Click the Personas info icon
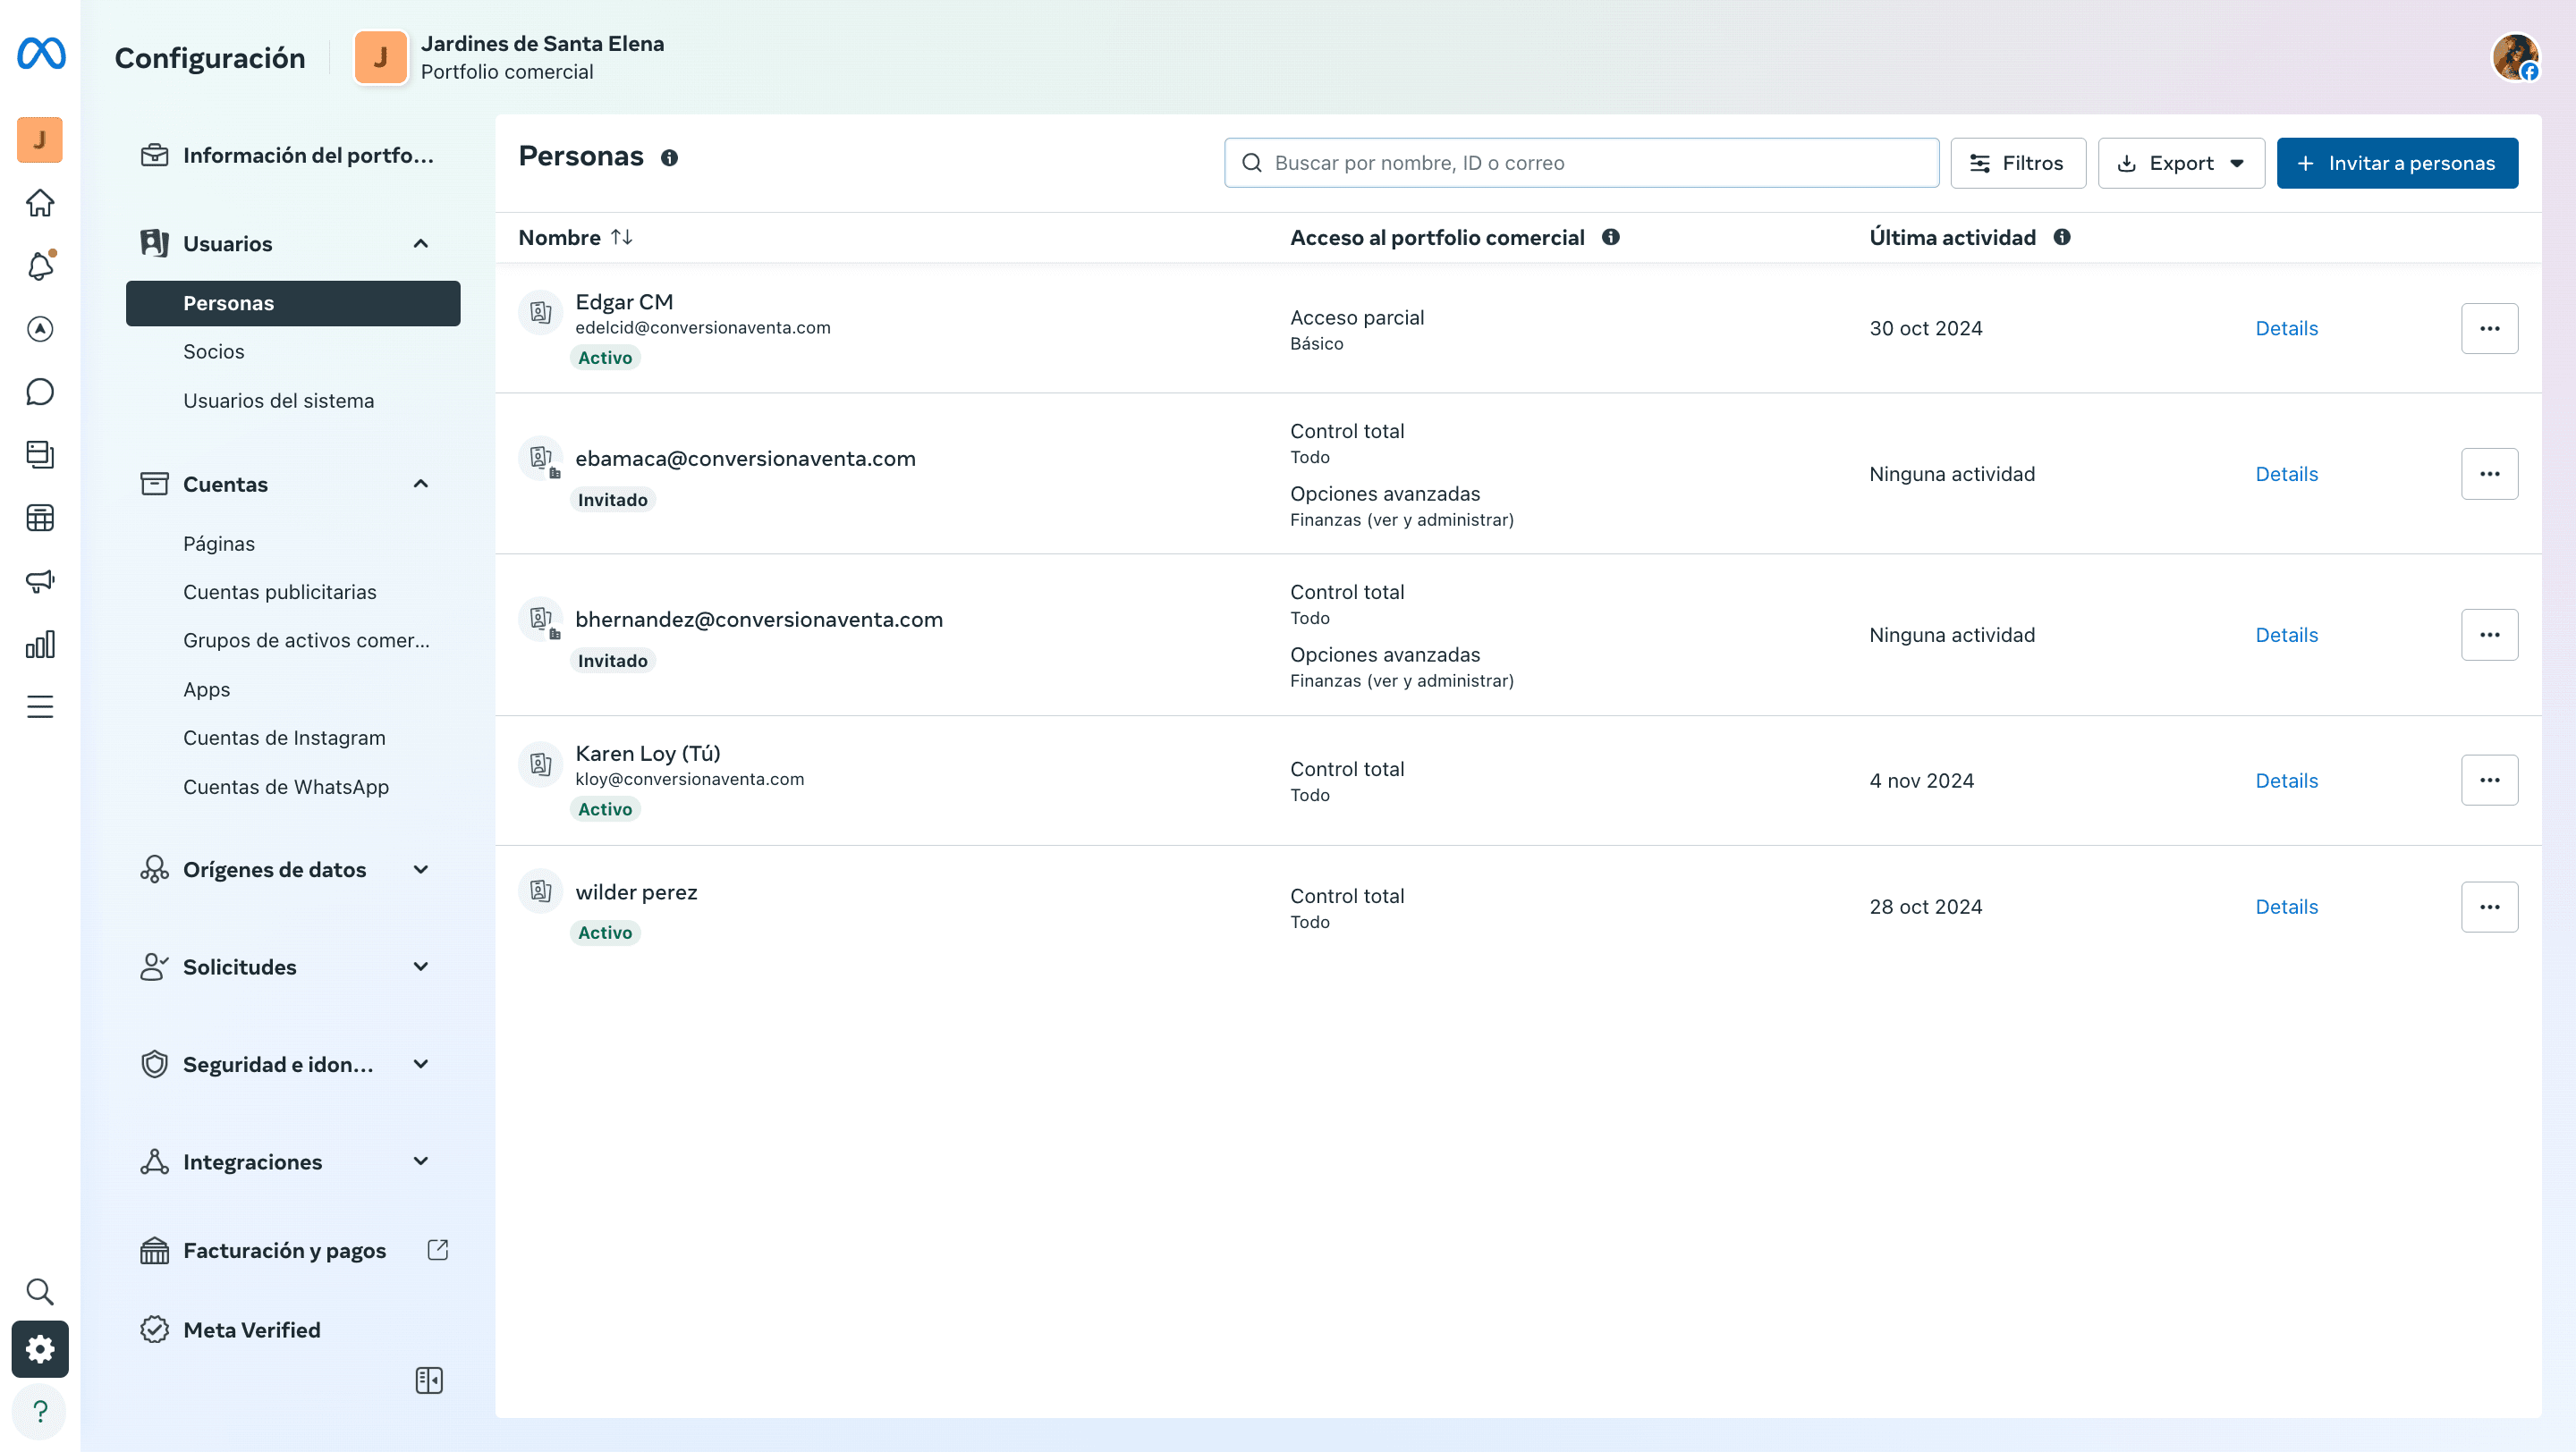Viewport: 2576px width, 1452px height. pyautogui.click(x=669, y=158)
